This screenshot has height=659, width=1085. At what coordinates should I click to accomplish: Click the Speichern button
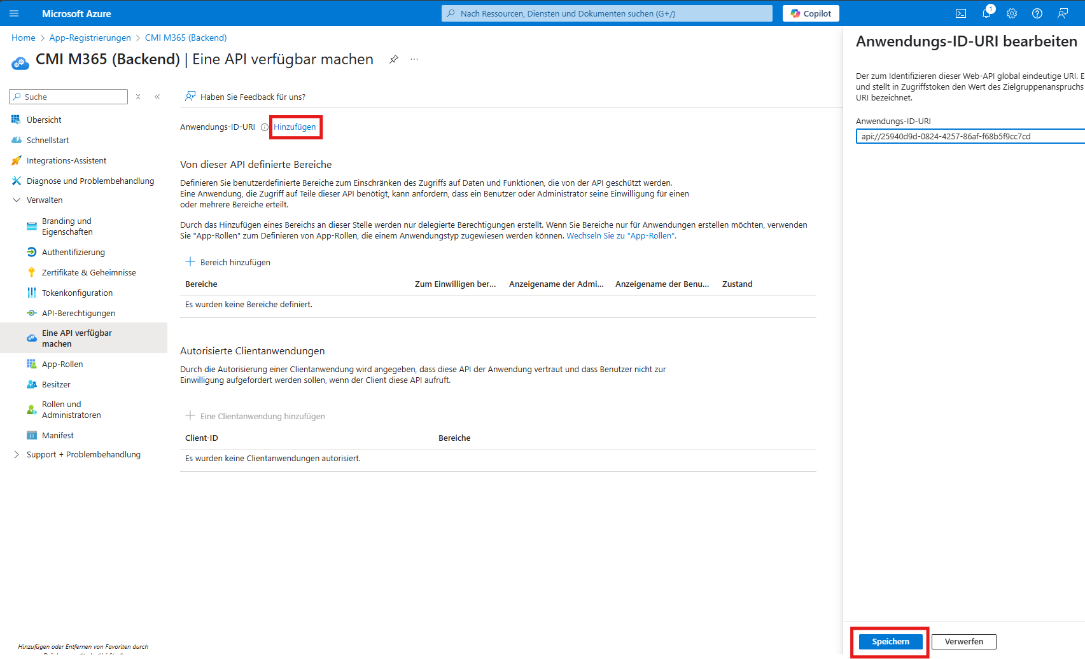[890, 641]
